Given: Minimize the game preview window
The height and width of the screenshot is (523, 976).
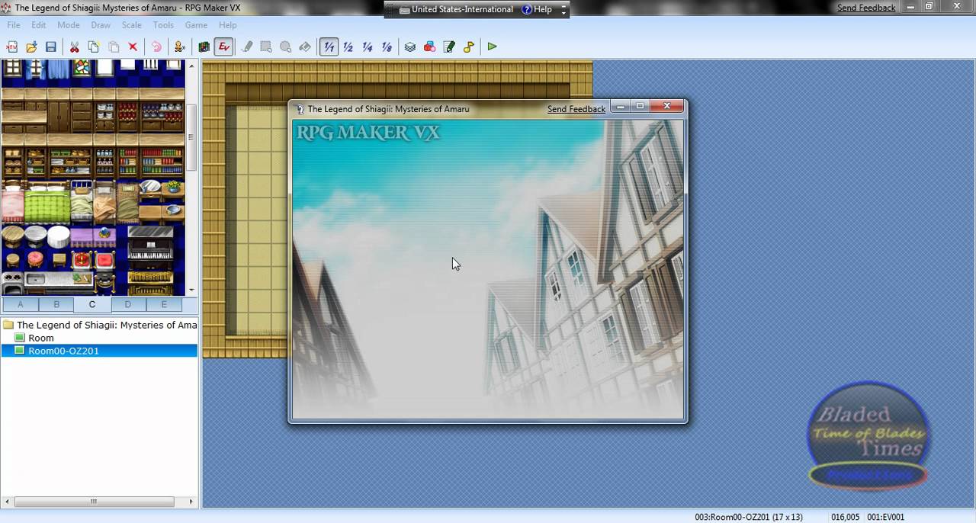Looking at the screenshot, I should pyautogui.click(x=621, y=107).
